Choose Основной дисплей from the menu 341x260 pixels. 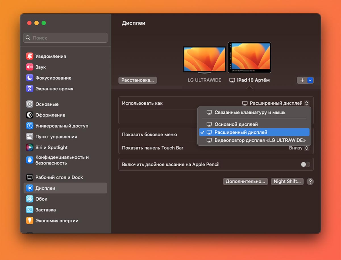coord(236,124)
